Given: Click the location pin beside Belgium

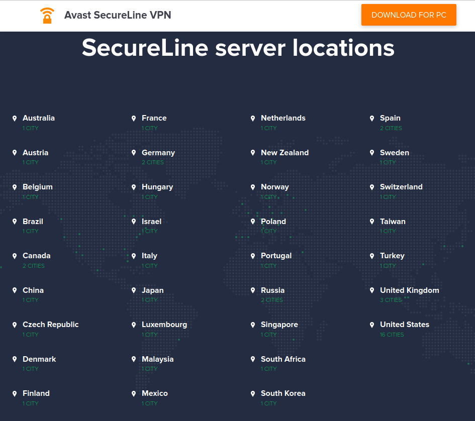Looking at the screenshot, I should click(15, 187).
